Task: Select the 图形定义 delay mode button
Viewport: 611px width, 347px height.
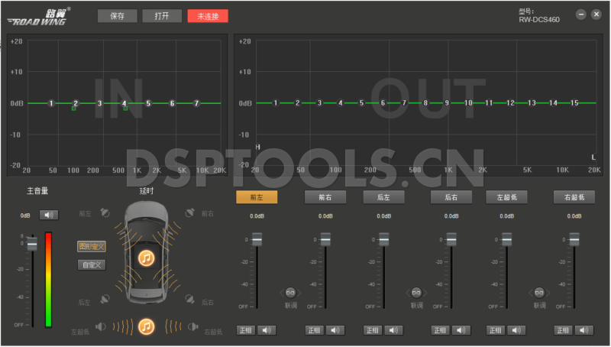Action: [x=92, y=246]
